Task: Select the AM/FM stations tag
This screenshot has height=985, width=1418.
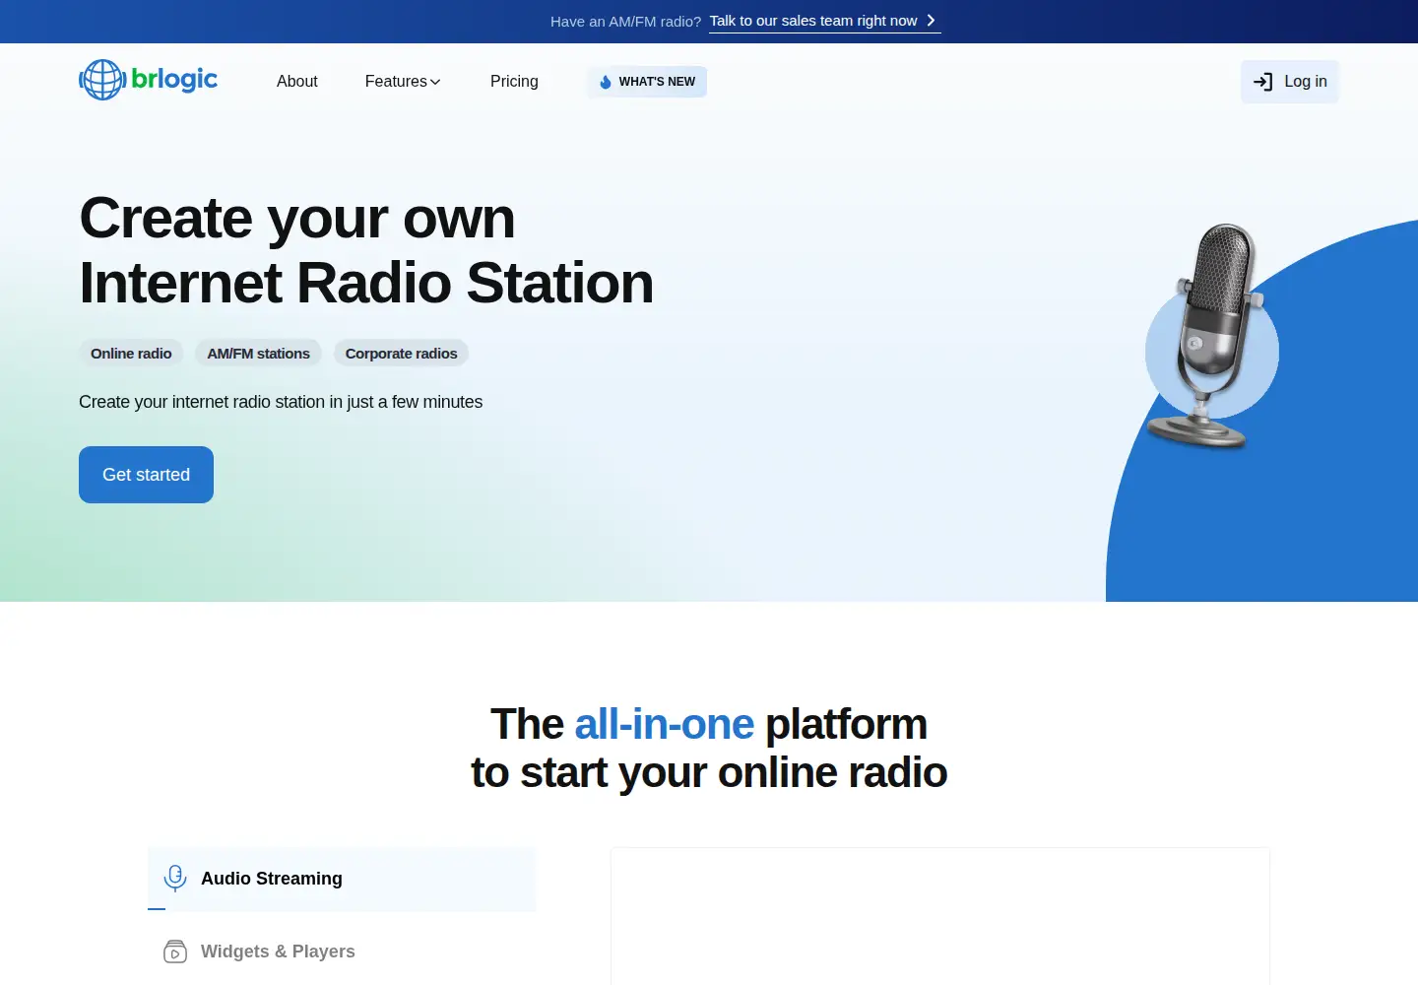Action: (x=258, y=354)
